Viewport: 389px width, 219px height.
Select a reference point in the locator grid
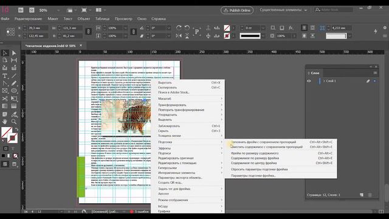[x=10, y=32]
